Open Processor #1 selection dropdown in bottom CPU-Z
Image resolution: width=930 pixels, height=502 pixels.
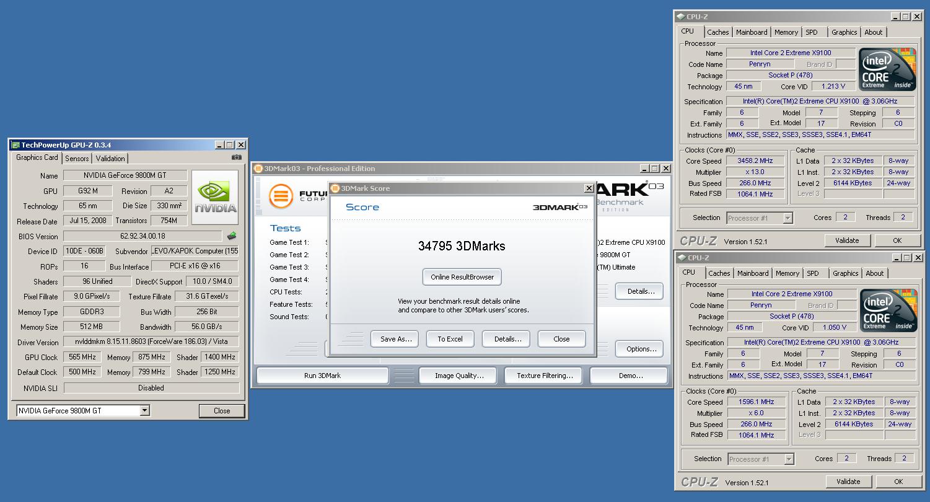tap(789, 459)
